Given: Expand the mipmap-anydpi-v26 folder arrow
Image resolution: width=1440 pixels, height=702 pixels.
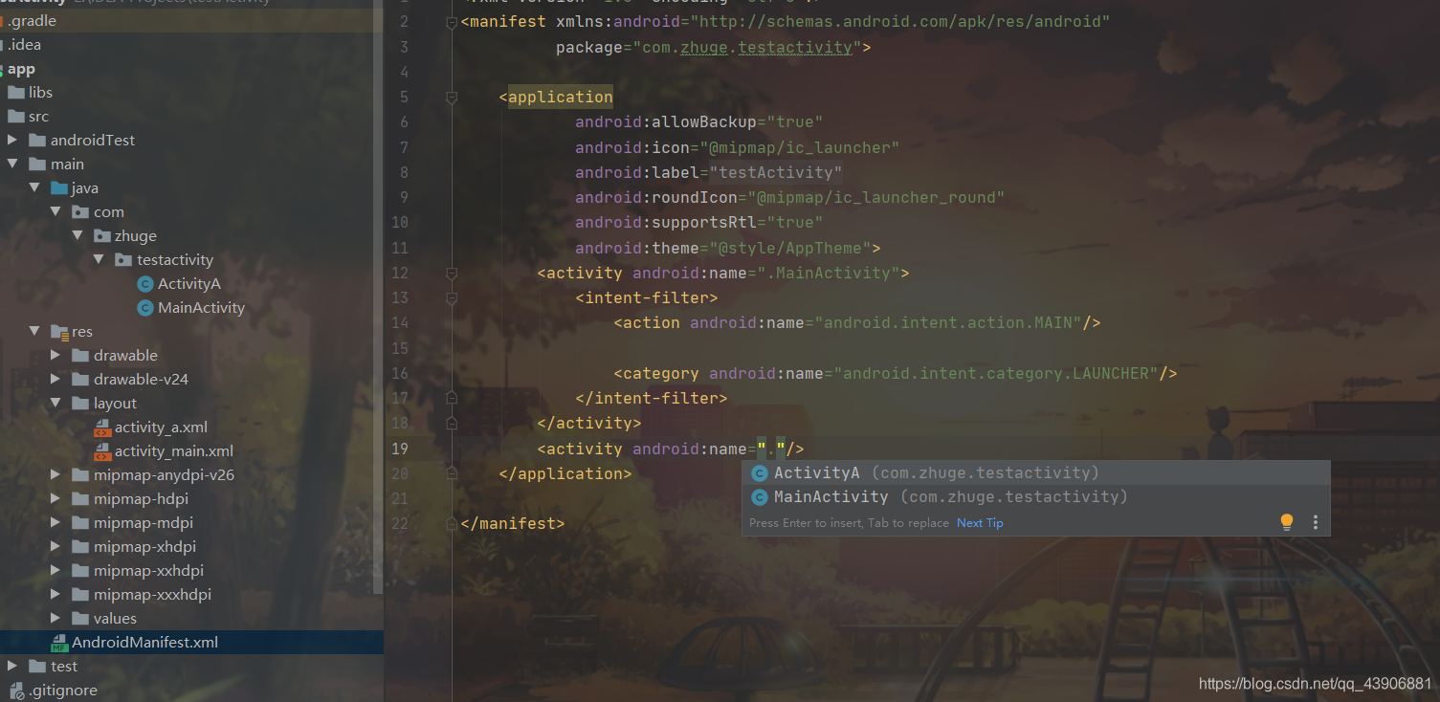Looking at the screenshot, I should click(56, 474).
